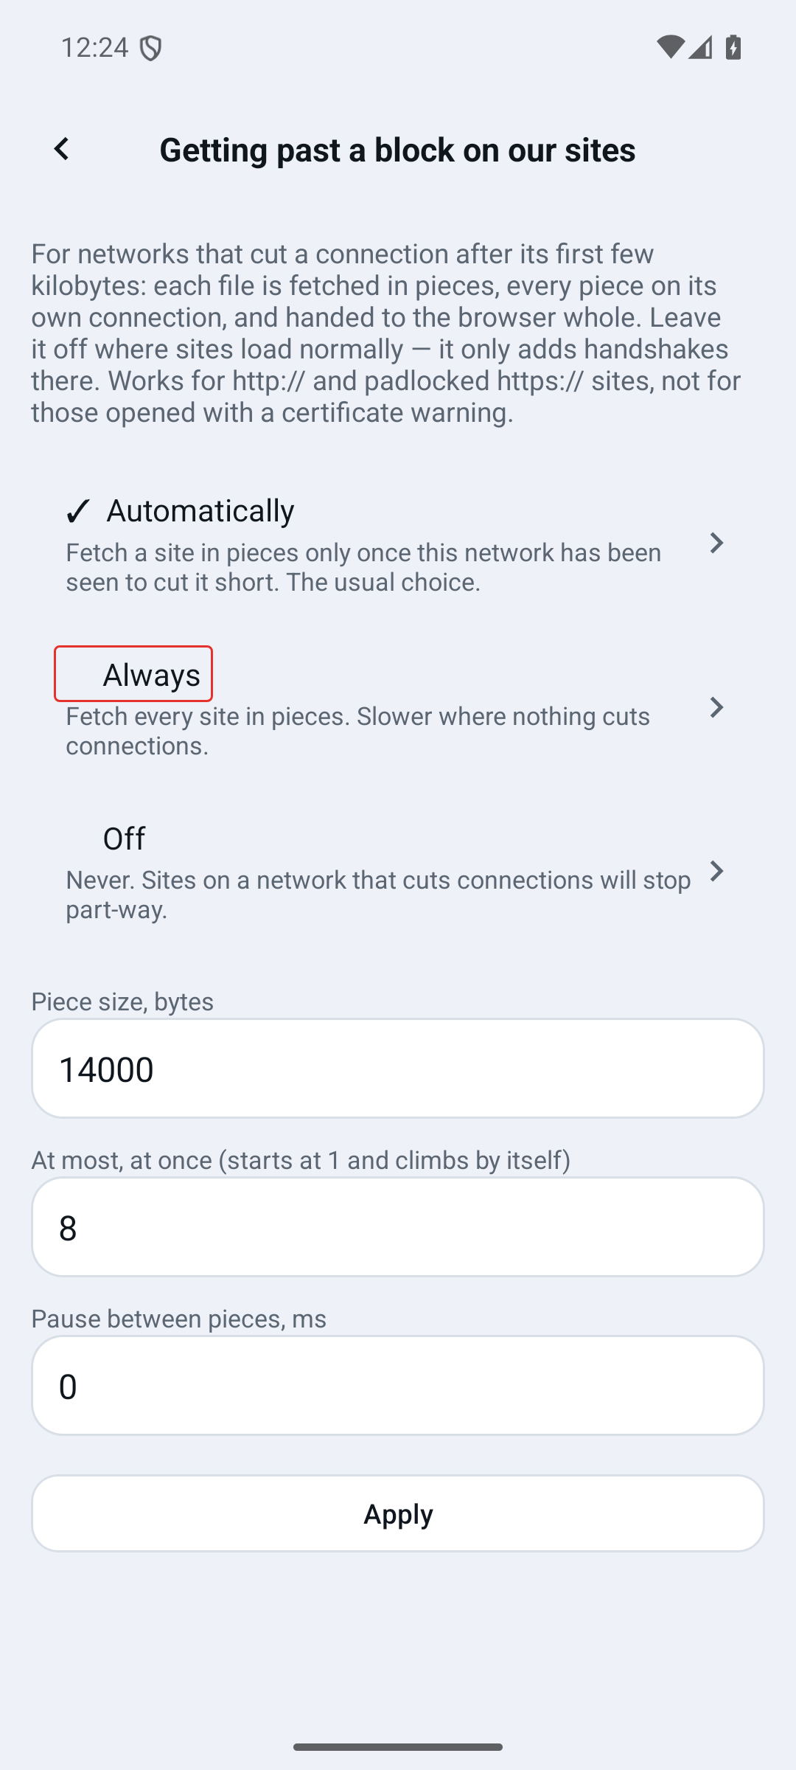The height and width of the screenshot is (1770, 796).
Task: Tap the back arrow icon
Action: [61, 148]
